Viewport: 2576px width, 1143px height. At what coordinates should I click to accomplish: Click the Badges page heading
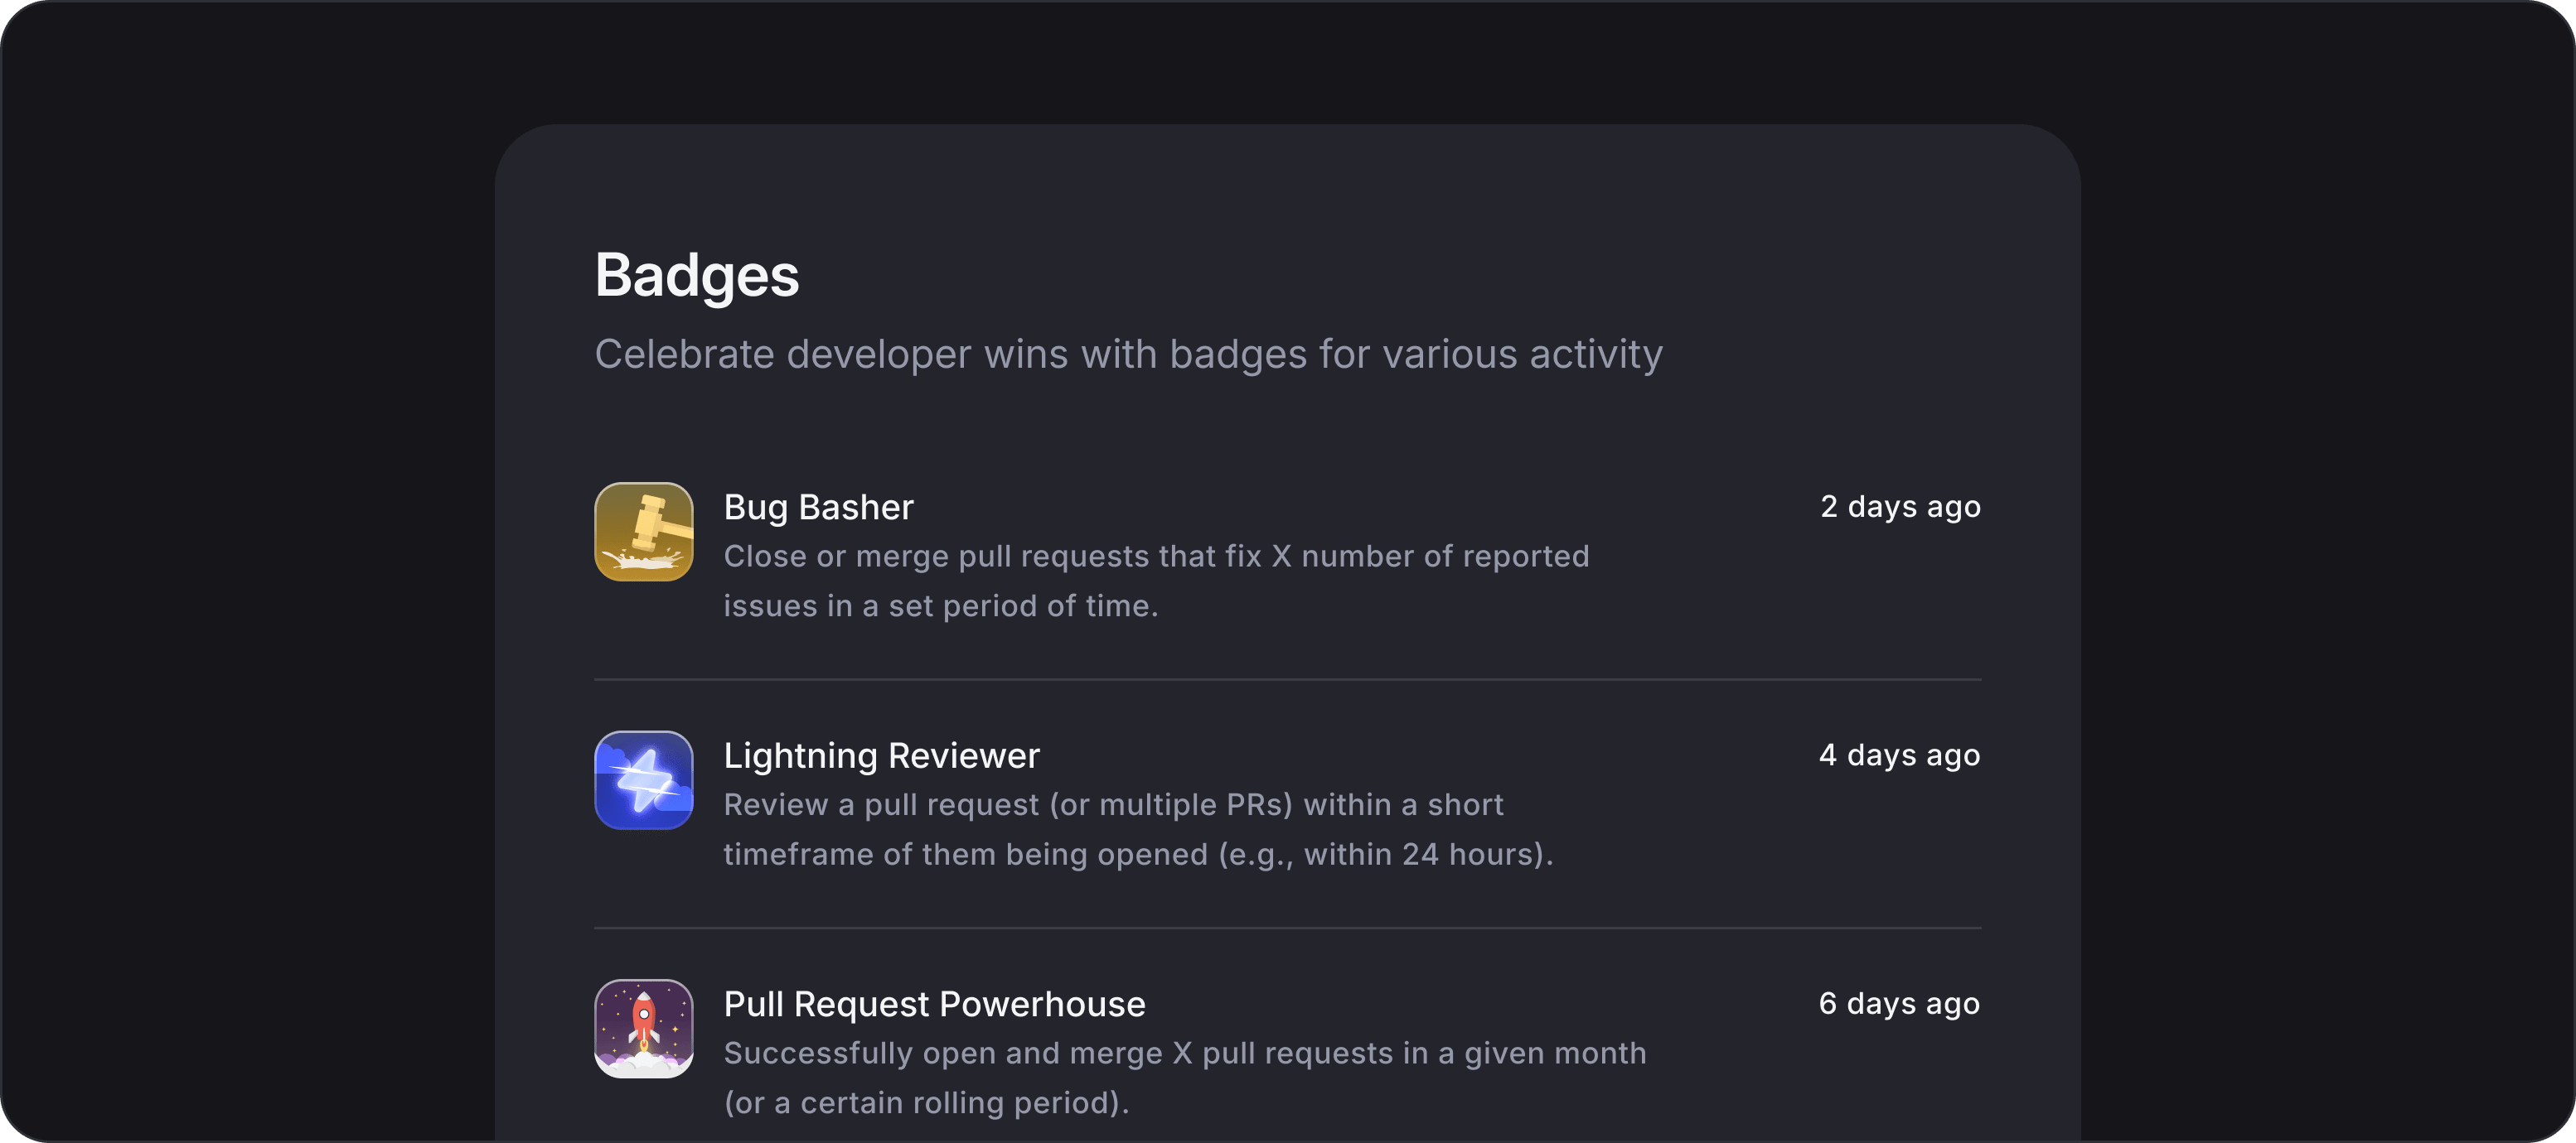click(x=697, y=277)
